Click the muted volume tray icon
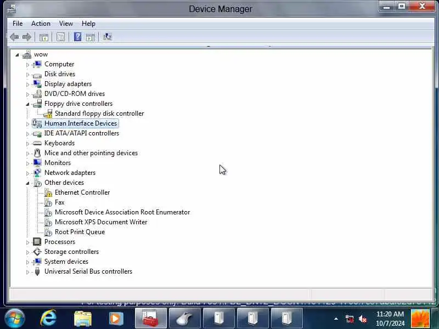Screen dimensions: 439x329 363,319
